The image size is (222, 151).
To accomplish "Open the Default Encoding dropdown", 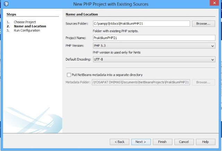I will click(154, 59).
